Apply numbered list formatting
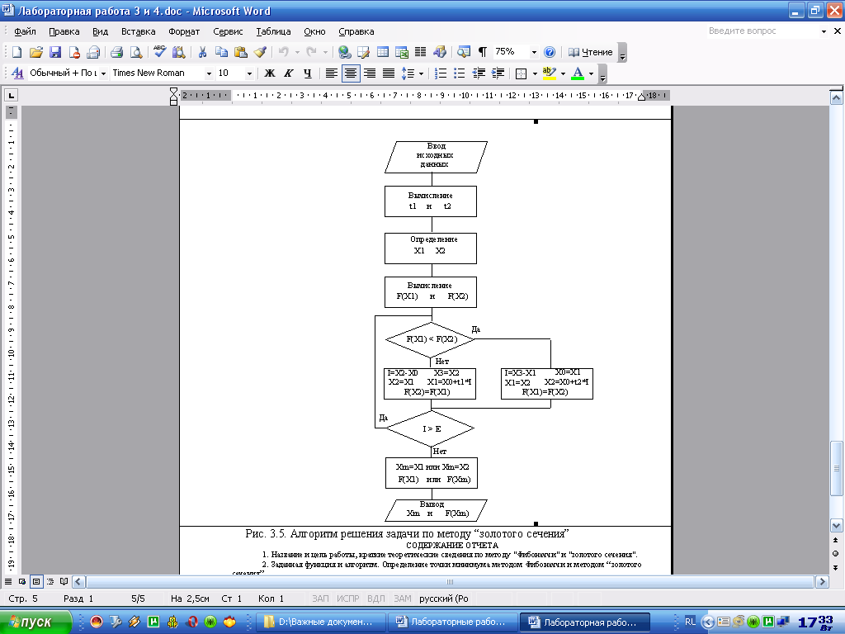845x634 pixels. pos(441,73)
